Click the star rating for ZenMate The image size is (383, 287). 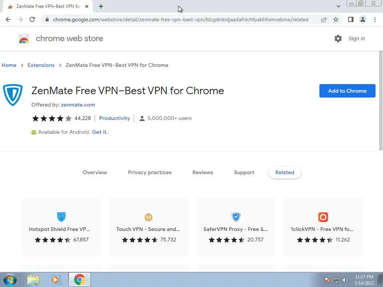(52, 118)
